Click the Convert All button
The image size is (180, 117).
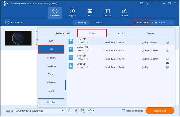(160, 111)
